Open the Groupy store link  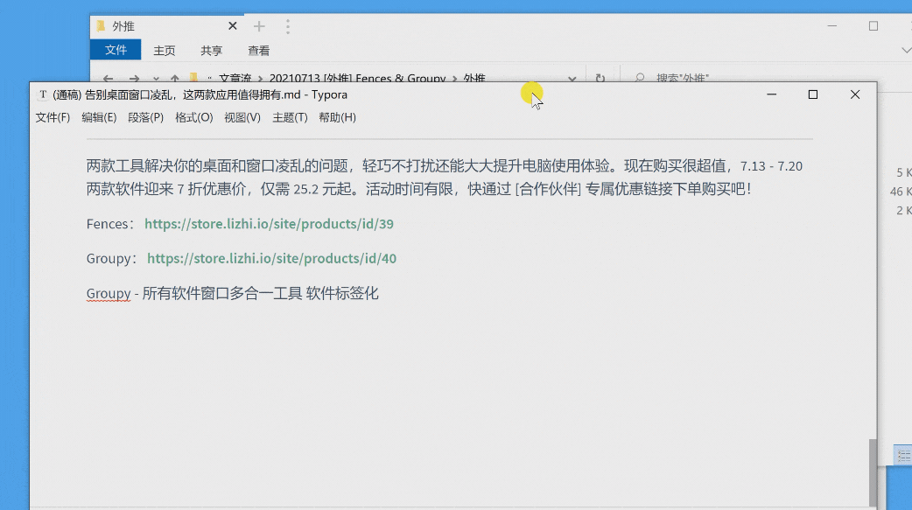pyautogui.click(x=271, y=259)
